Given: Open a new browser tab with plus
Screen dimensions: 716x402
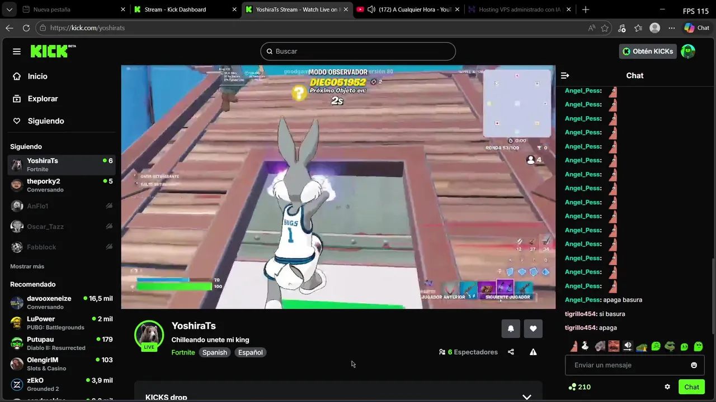Looking at the screenshot, I should point(585,9).
